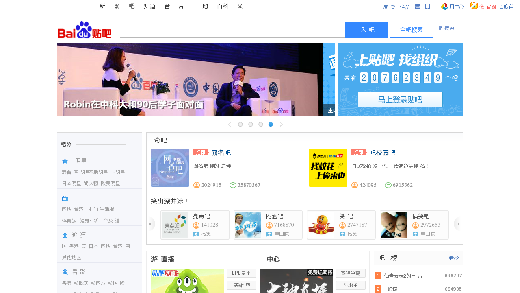Click 全吧搜索 button
This screenshot has width=520, height=293.
tap(412, 30)
